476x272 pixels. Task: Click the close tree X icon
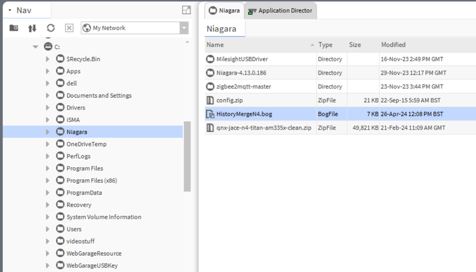(x=69, y=28)
